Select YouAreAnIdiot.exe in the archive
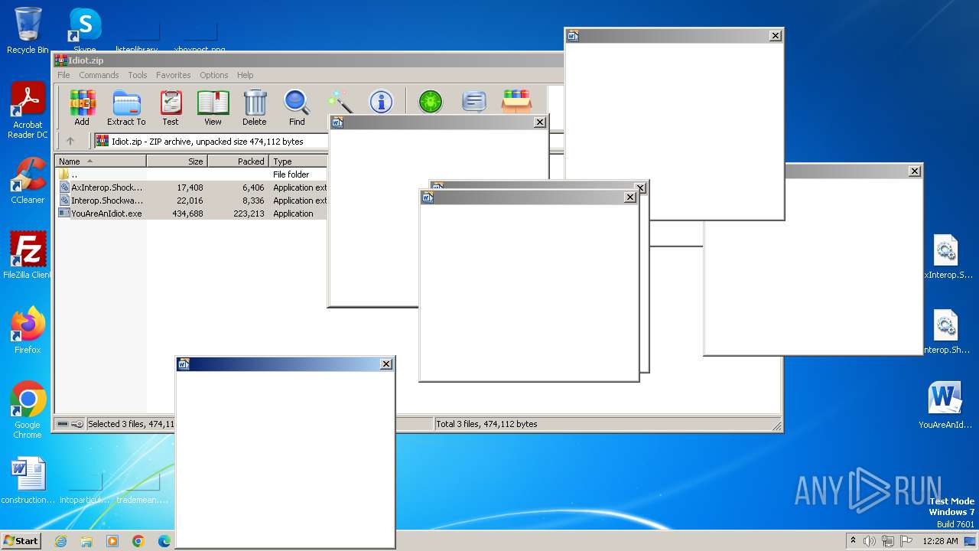The image size is (979, 551). tap(191, 214)
